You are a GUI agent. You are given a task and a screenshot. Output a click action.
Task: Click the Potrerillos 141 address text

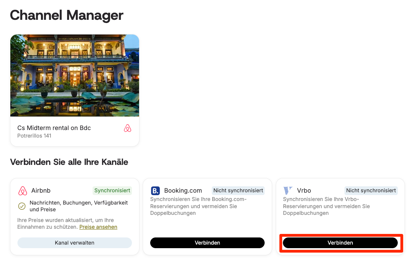34,136
